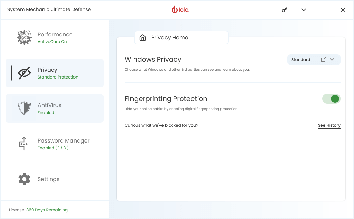Open the title bar chevron menu
Viewport: 354px width, 219px height.
click(x=304, y=10)
